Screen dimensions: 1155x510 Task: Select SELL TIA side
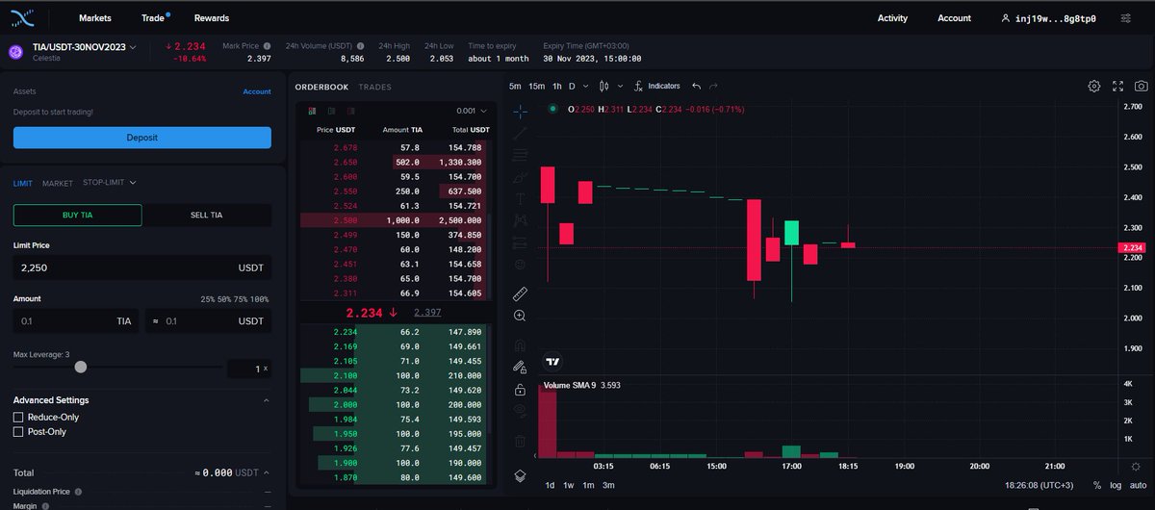206,215
